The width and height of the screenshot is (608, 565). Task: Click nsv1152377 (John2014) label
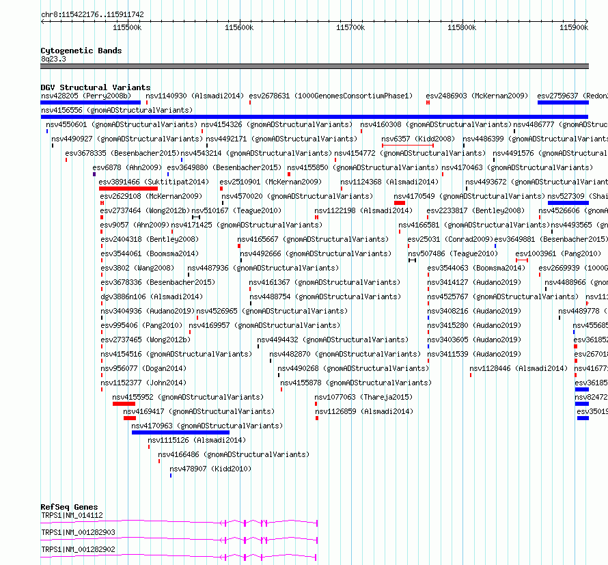coord(143,383)
